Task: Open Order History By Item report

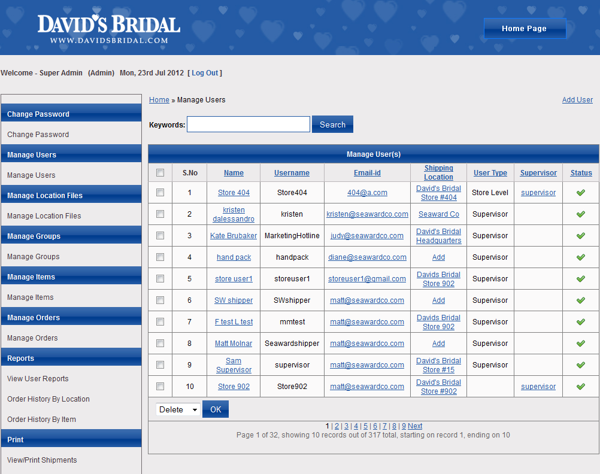Action: point(41,420)
